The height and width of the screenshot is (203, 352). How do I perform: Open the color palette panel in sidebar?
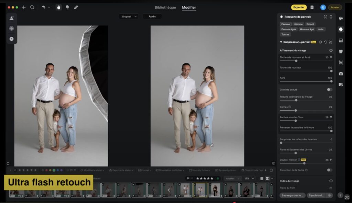(x=341, y=18)
